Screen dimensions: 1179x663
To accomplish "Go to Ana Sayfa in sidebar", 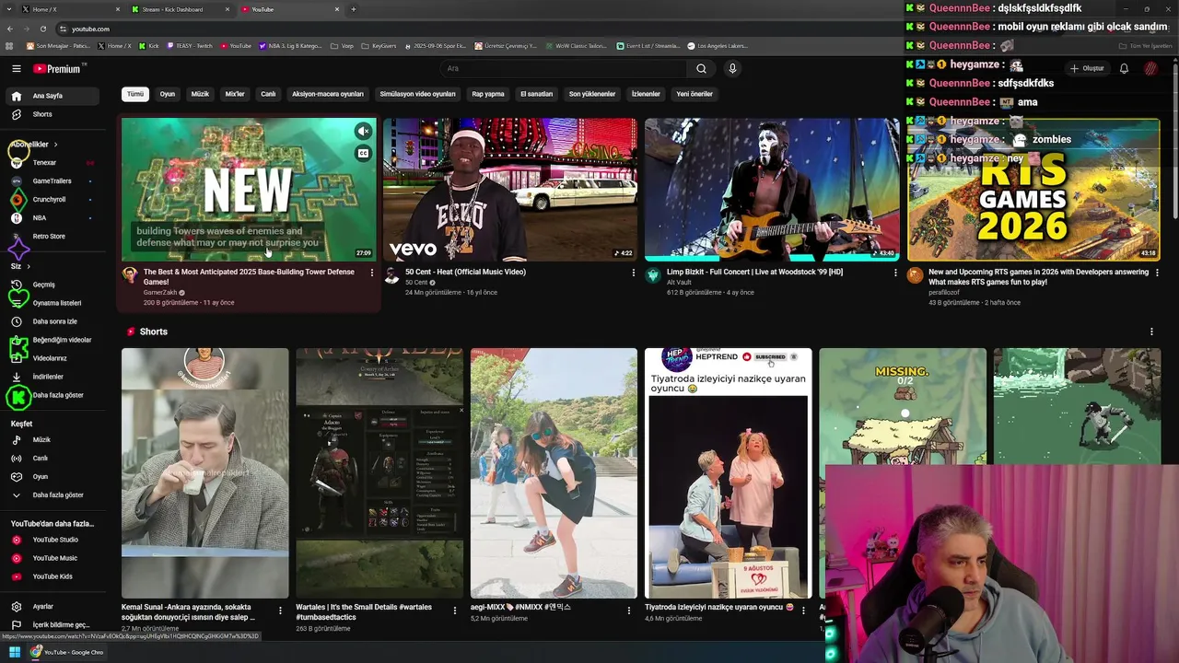I will [52, 96].
